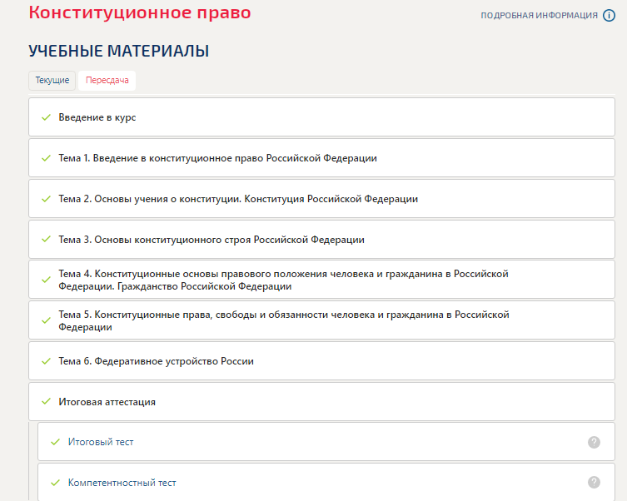Click the checkmark beside Тема 5

click(x=46, y=320)
